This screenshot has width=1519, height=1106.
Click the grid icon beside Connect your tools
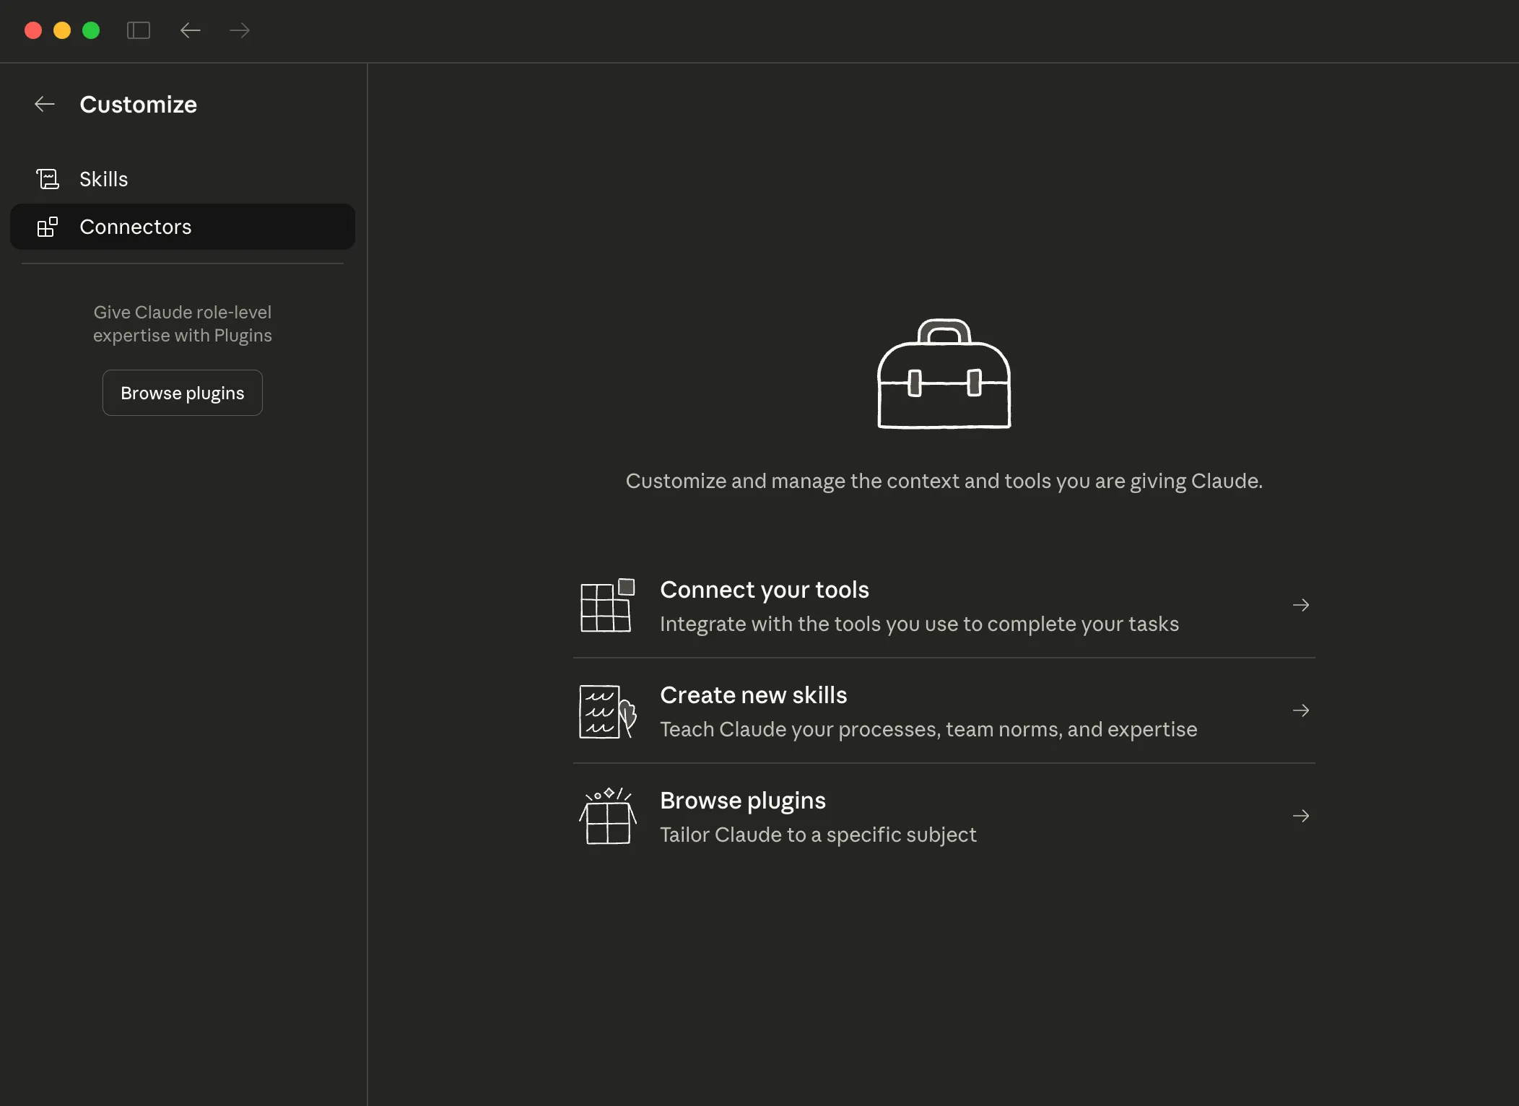coord(606,605)
